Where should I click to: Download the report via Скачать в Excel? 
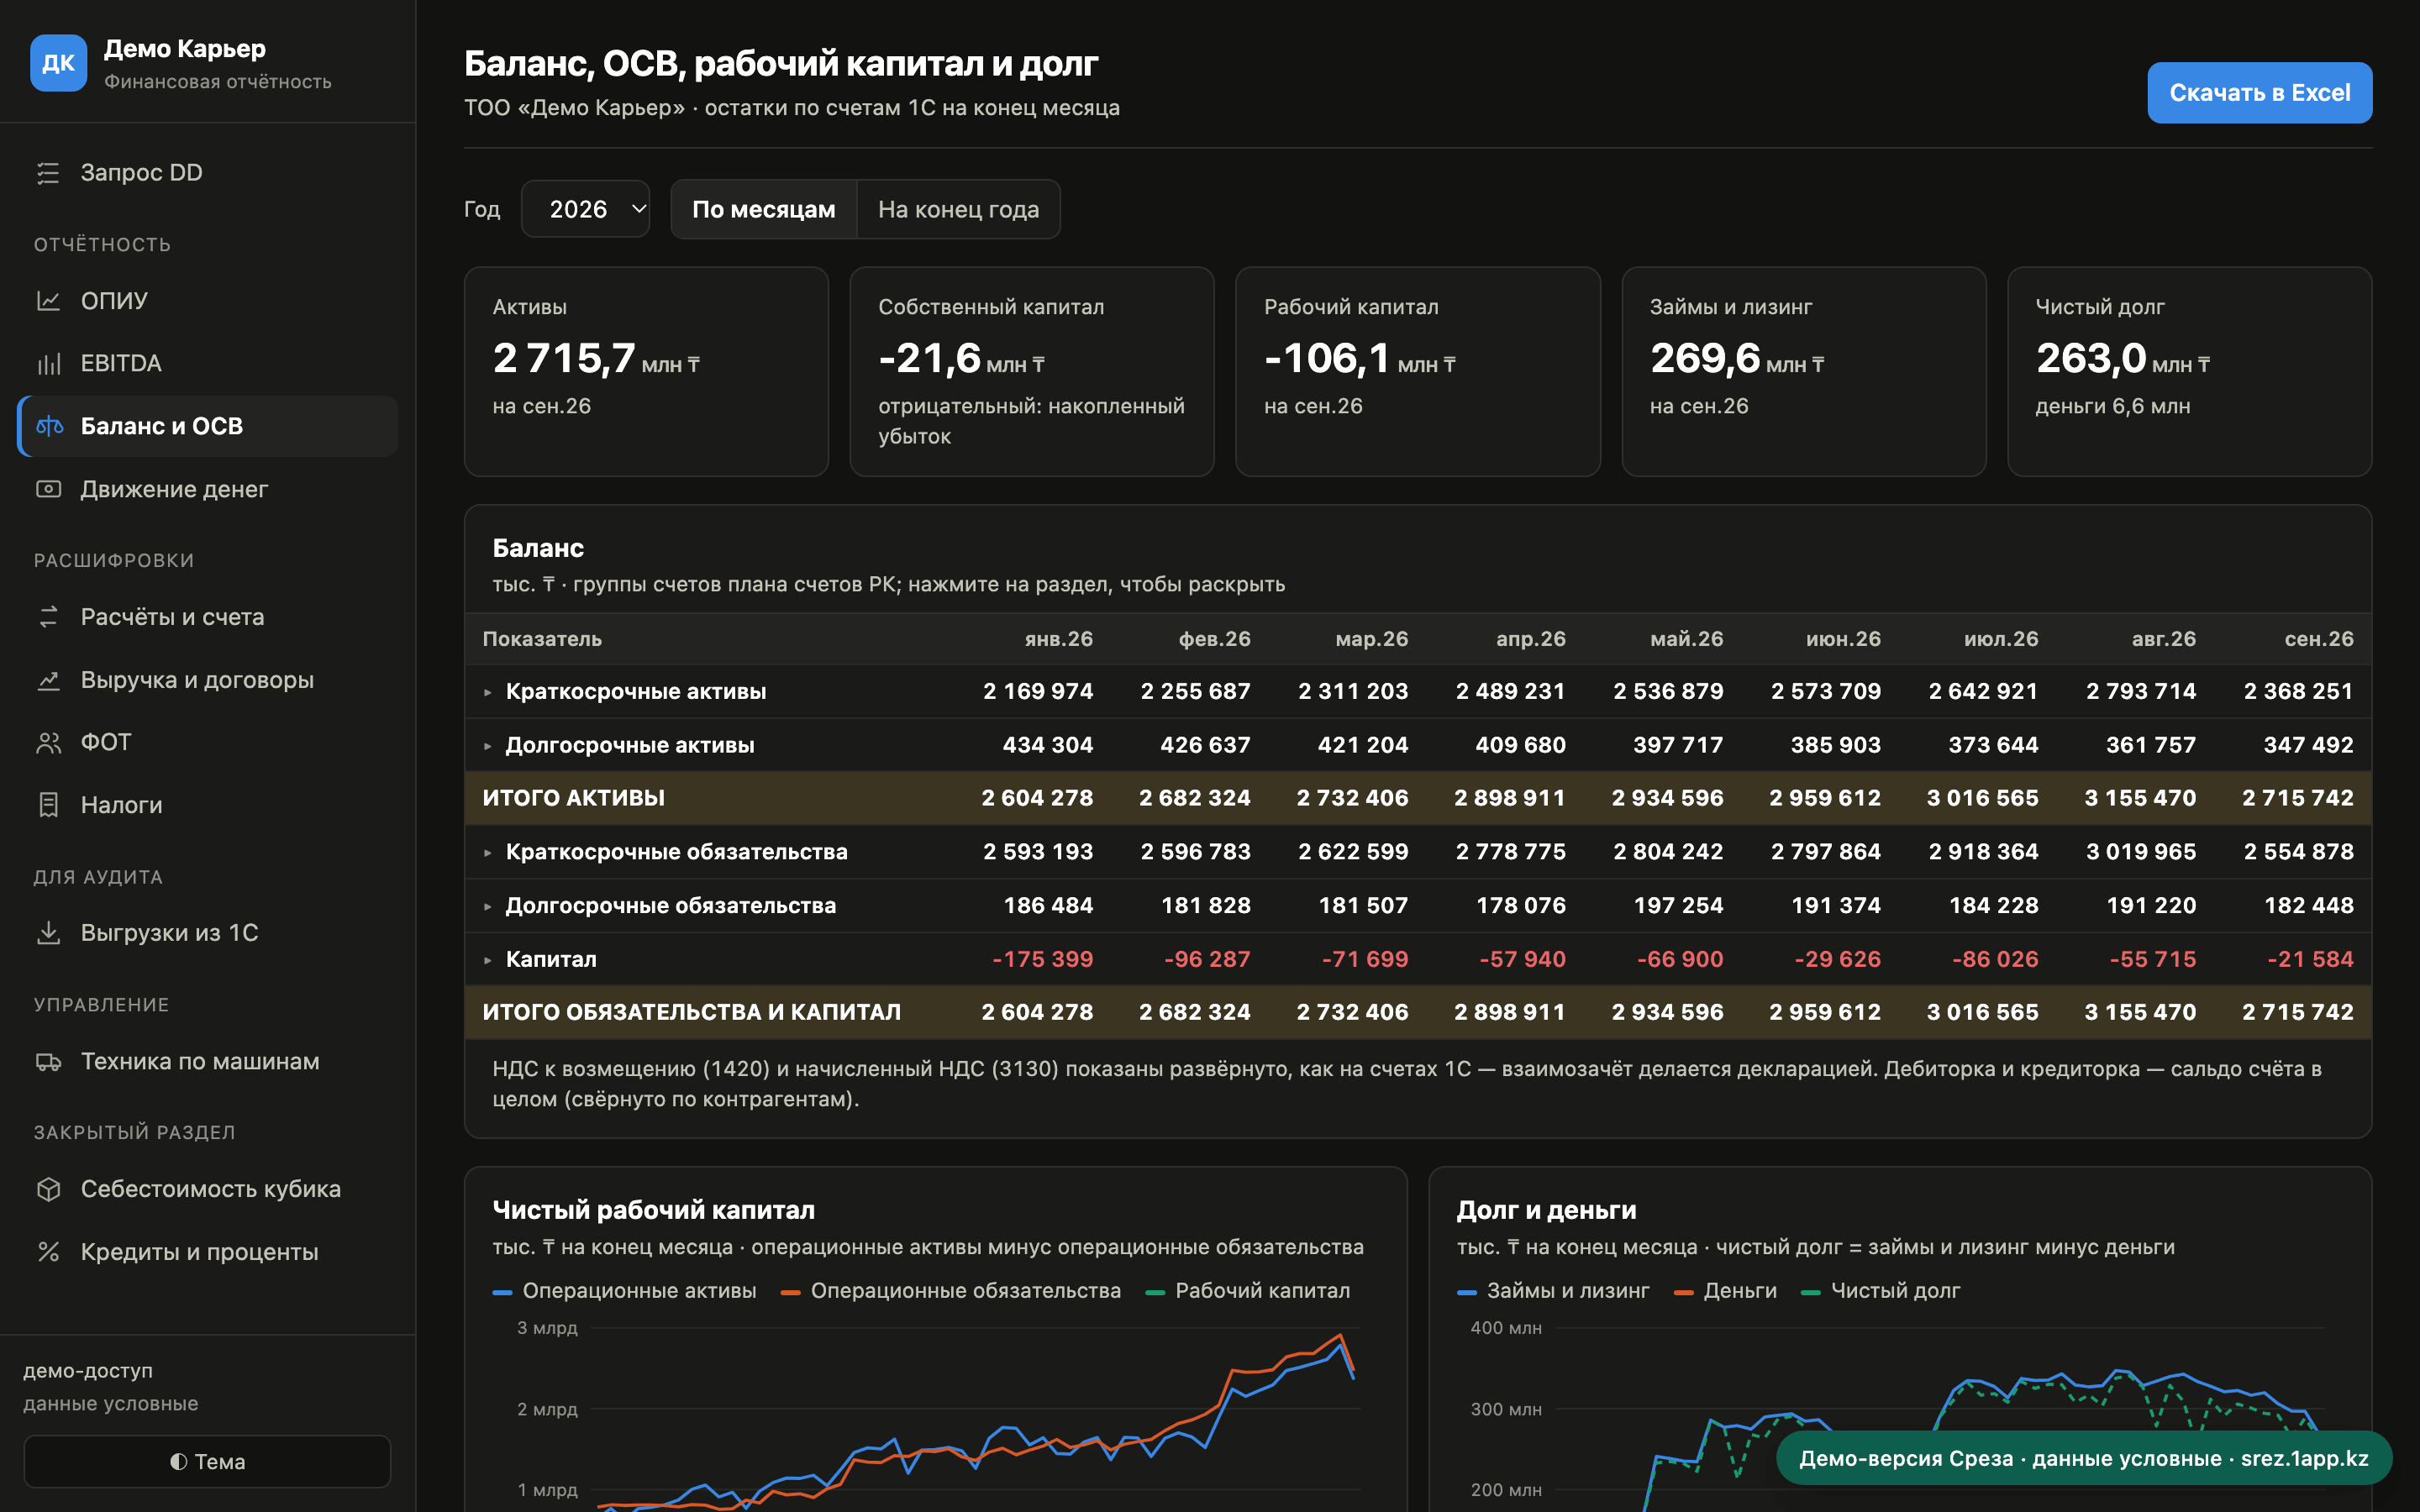coord(2259,93)
